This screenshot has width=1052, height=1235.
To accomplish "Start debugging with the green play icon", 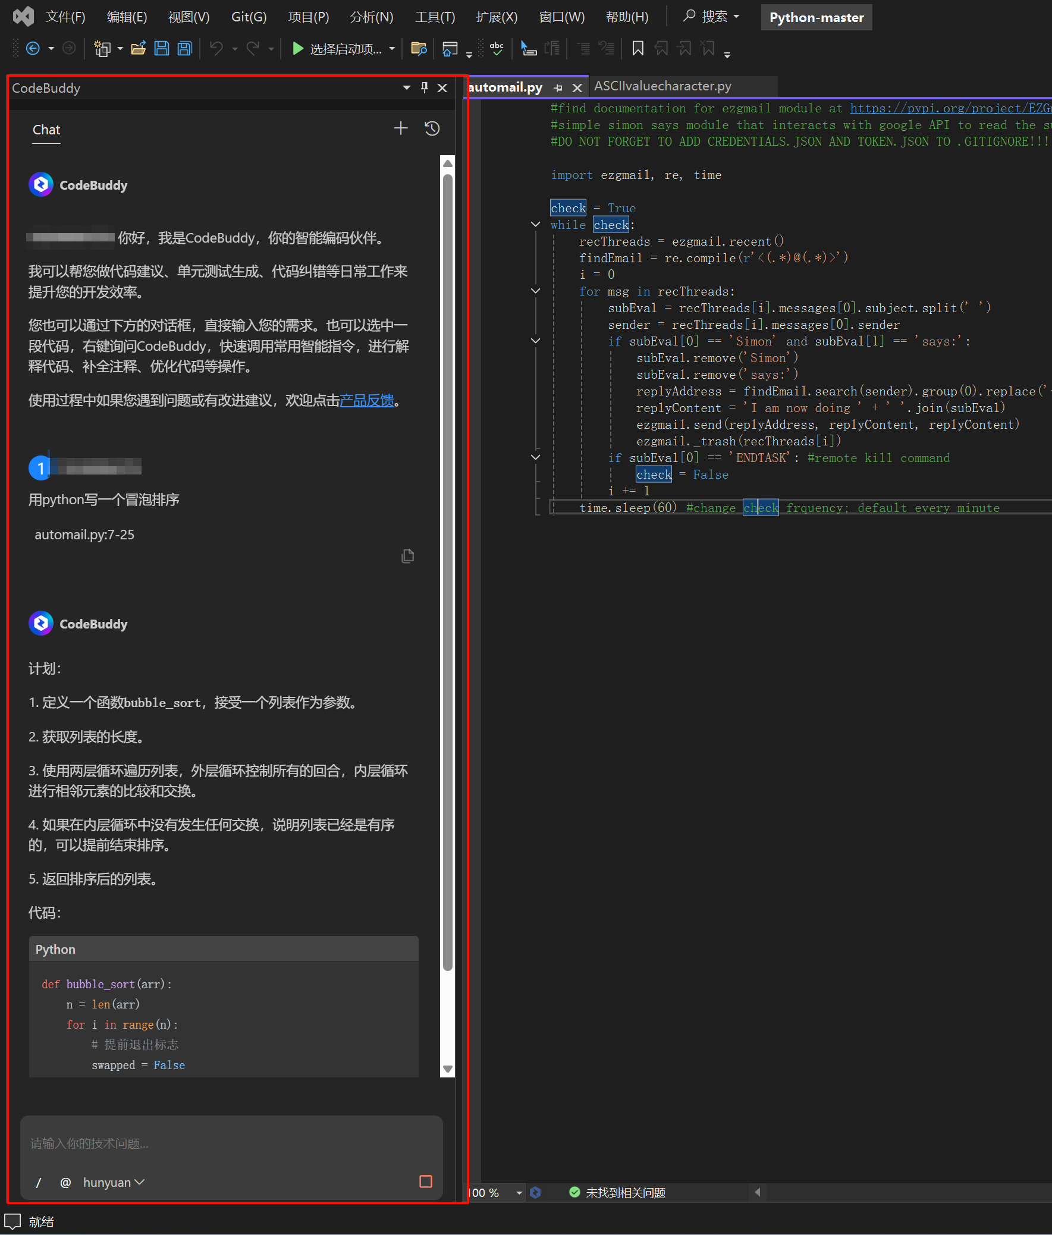I will point(297,48).
